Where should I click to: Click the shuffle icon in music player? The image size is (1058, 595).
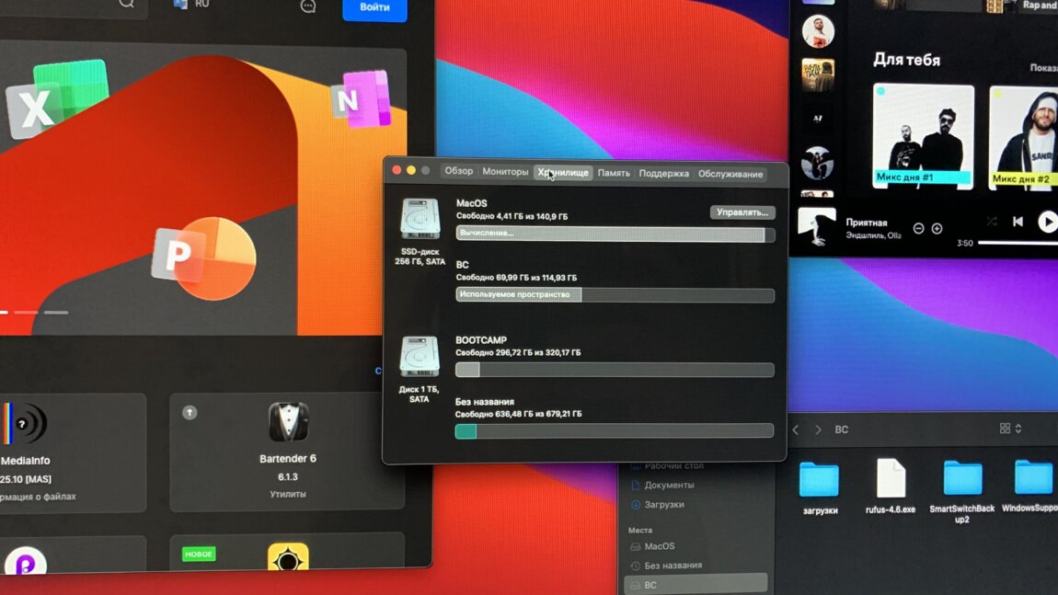click(991, 222)
